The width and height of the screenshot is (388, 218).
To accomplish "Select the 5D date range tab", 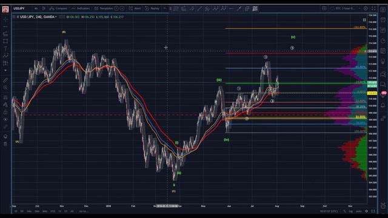I will click(x=22, y=211).
